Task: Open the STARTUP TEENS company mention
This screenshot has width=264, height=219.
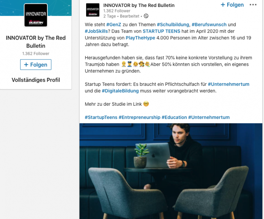Action: click(x=162, y=31)
